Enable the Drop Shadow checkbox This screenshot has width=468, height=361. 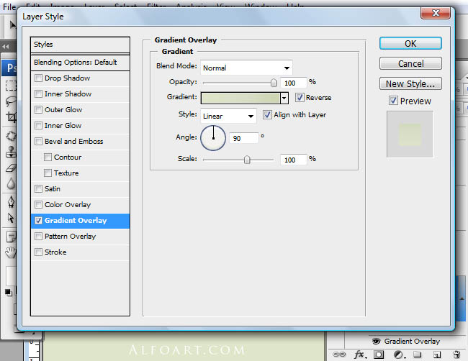pyautogui.click(x=38, y=78)
